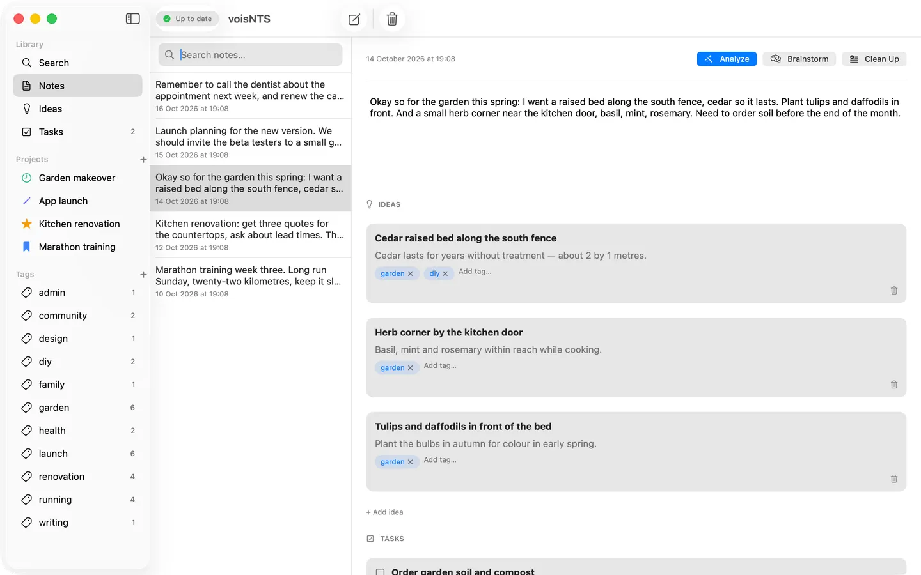Screen dimensions: 921x575
Task: Show Tasks in the Library sidebar
Action: point(77,132)
